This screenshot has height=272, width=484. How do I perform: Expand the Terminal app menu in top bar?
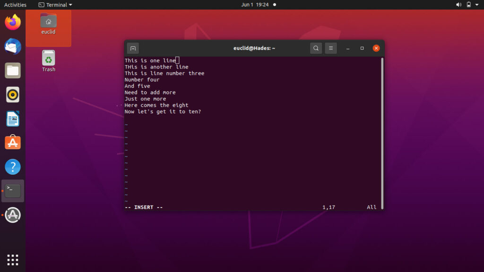[x=55, y=5]
